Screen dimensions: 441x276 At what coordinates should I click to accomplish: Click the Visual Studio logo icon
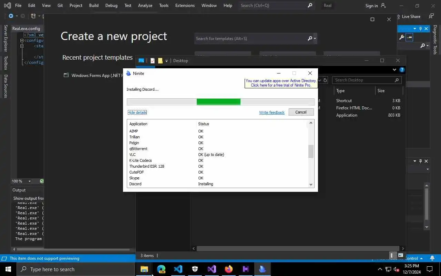(7, 6)
